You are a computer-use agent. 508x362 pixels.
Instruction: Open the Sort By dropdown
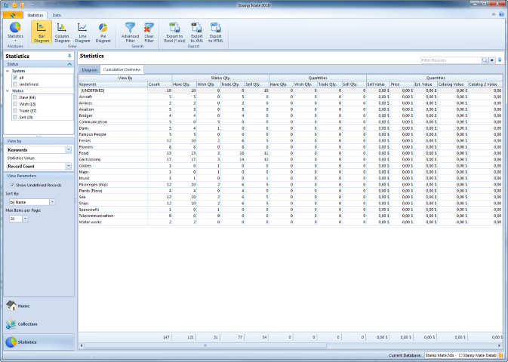point(52,202)
